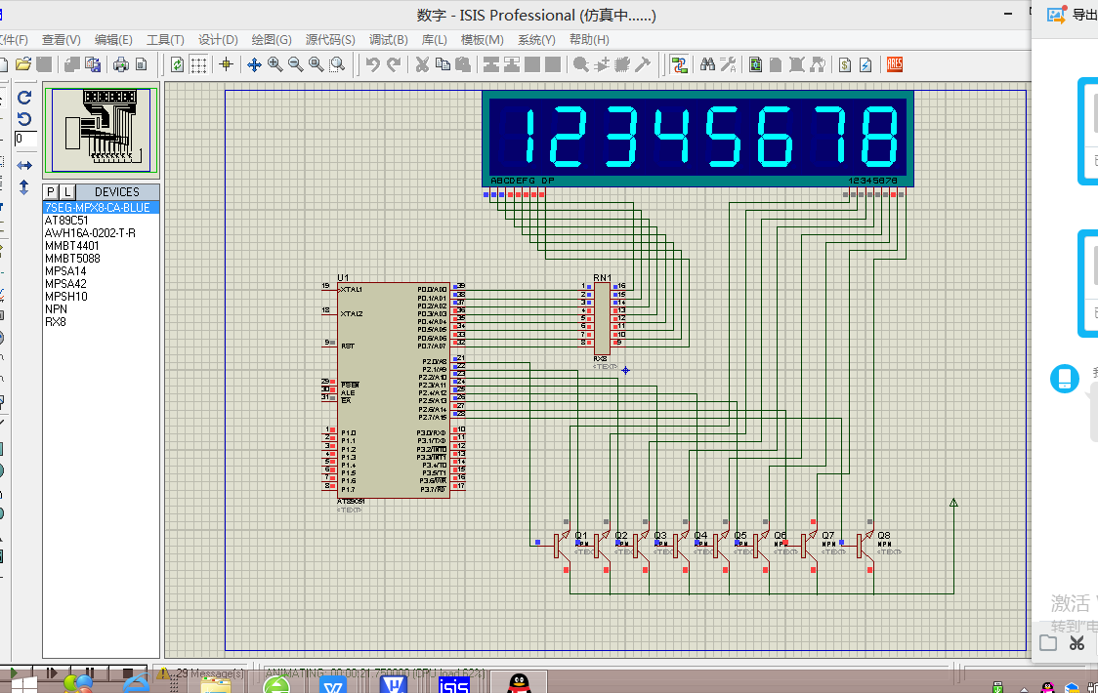The image size is (1098, 693).
Task: Zoom in using the magnifier plus icon
Action: pyautogui.click(x=275, y=65)
